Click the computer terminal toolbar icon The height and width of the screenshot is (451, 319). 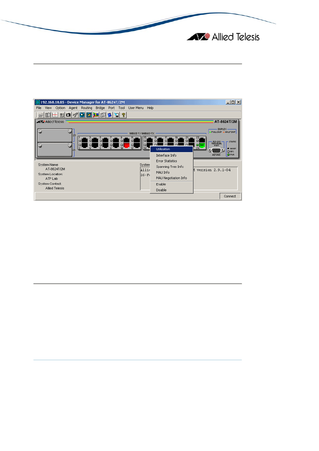(116, 115)
